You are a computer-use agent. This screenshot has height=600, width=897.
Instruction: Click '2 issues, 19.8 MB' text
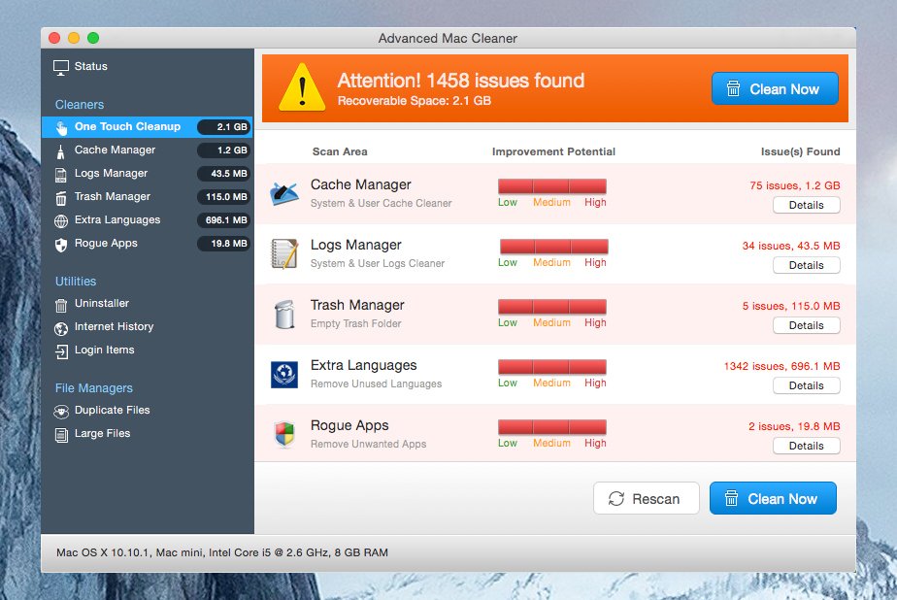point(794,426)
